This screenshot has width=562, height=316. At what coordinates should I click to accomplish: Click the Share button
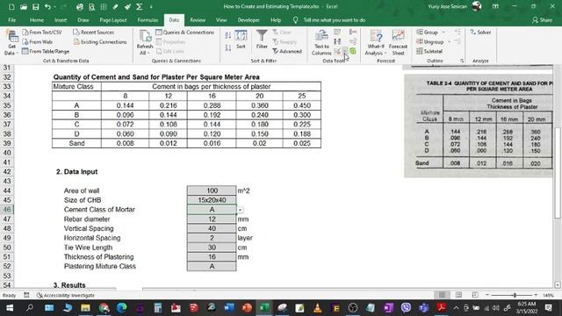543,20
